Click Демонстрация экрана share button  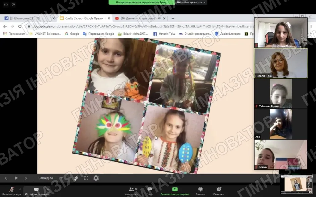click(175, 191)
